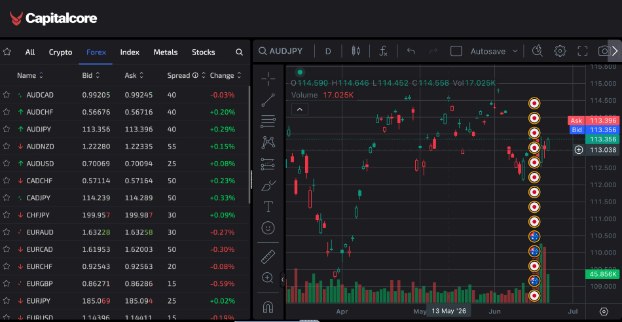Open the EURAUD row
This screenshot has width=622, height=322.
(x=124, y=232)
